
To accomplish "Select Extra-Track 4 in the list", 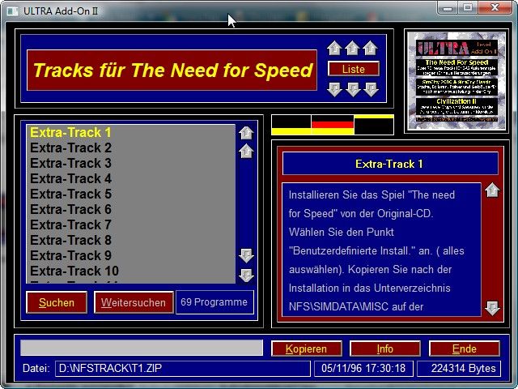I will (131, 178).
